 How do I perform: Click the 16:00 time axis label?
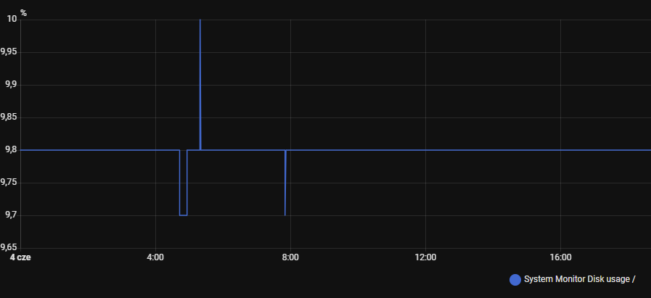click(560, 257)
